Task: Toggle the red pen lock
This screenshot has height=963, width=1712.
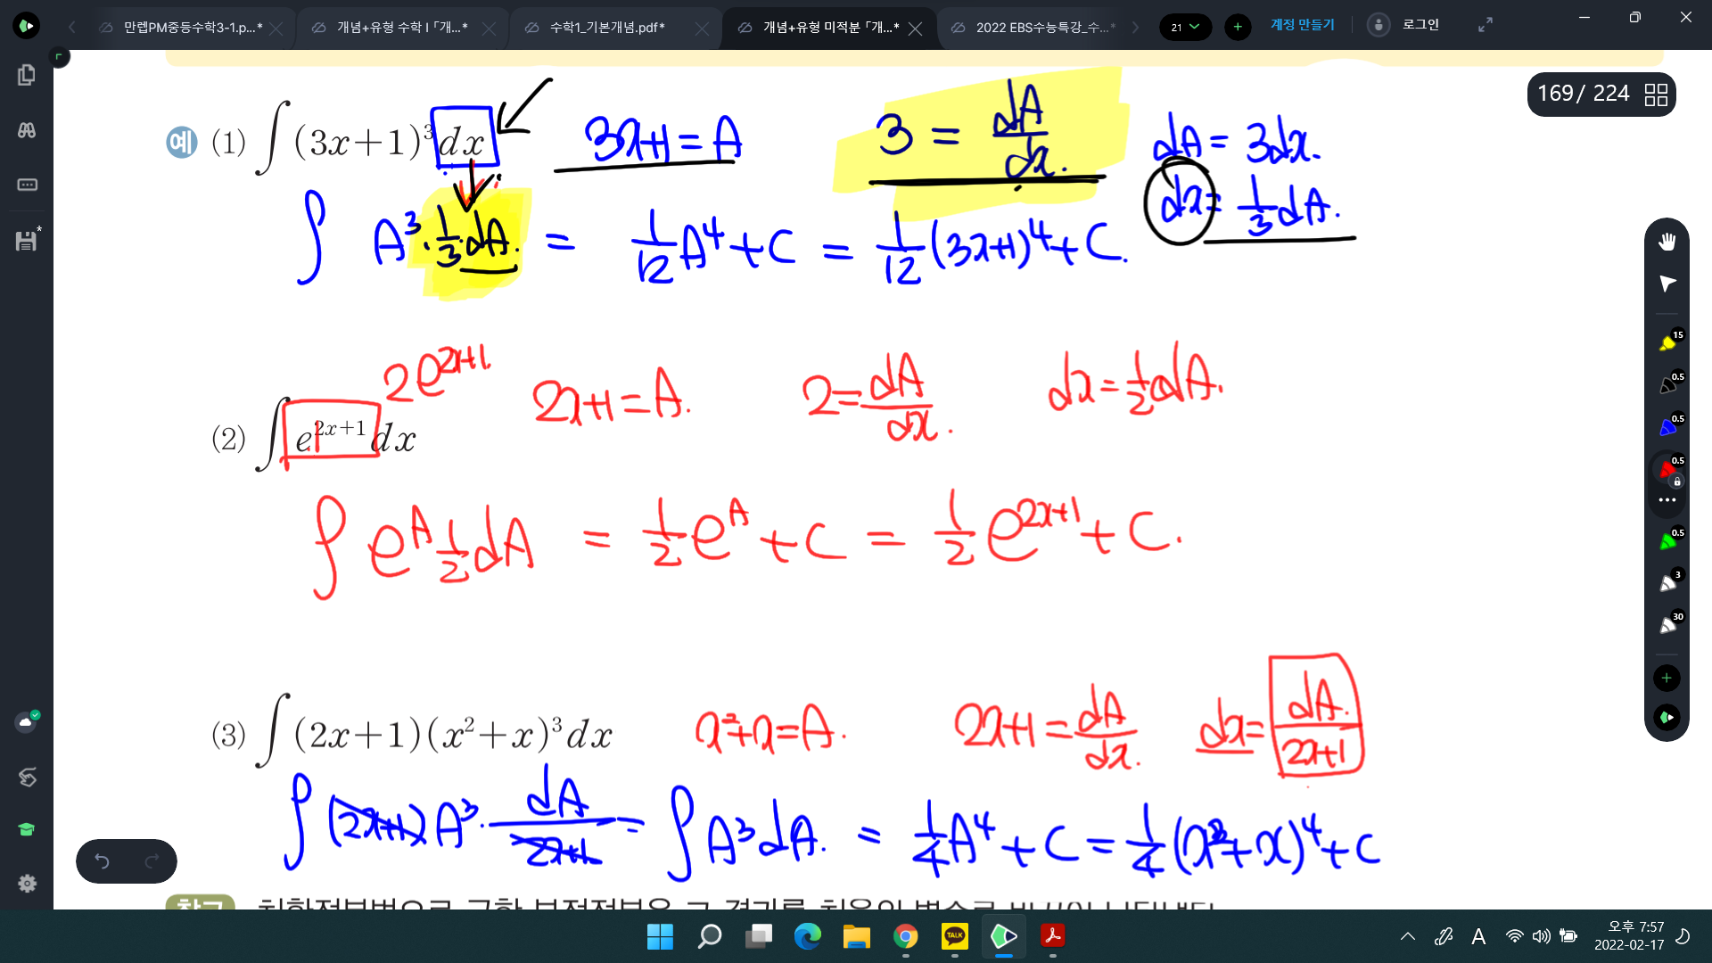Action: point(1677,481)
